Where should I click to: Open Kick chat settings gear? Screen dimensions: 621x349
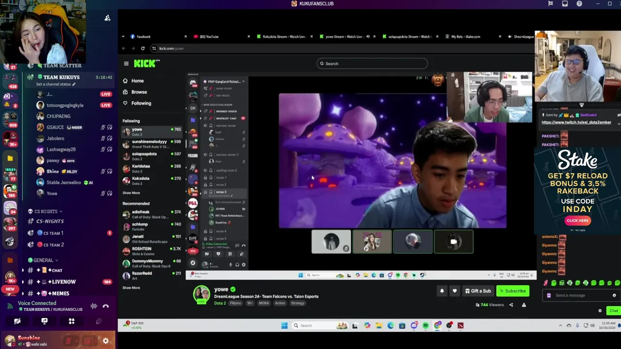(x=600, y=311)
